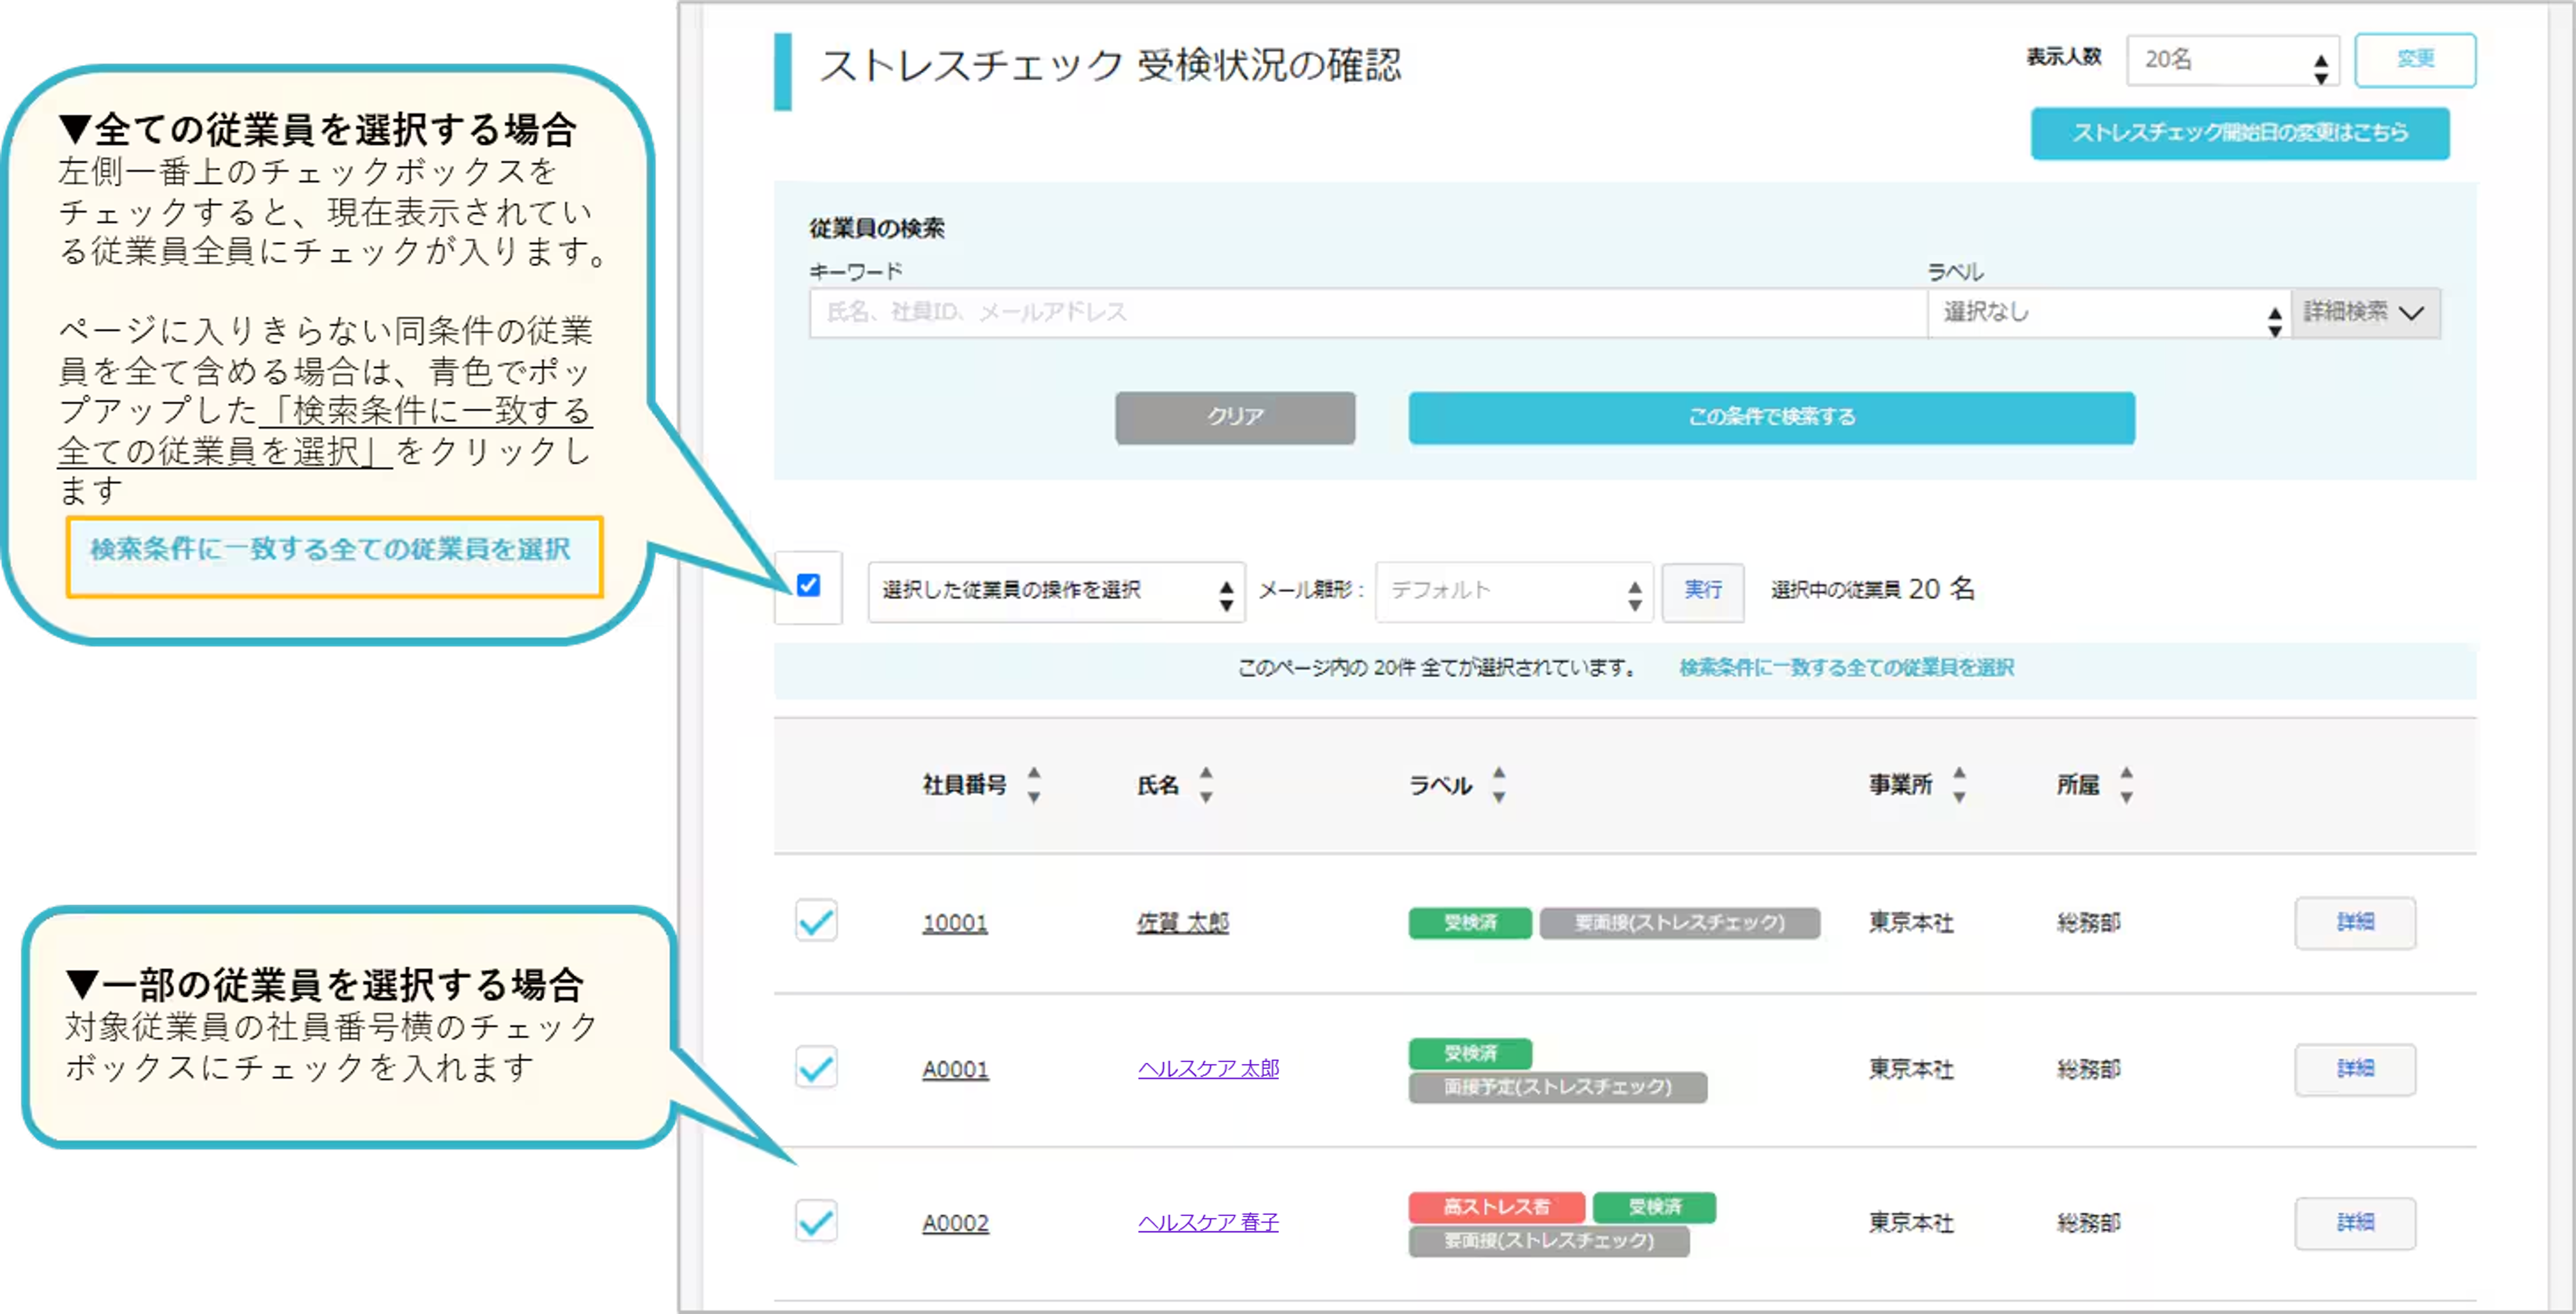Sort by ラベル column arrows

1498,785
